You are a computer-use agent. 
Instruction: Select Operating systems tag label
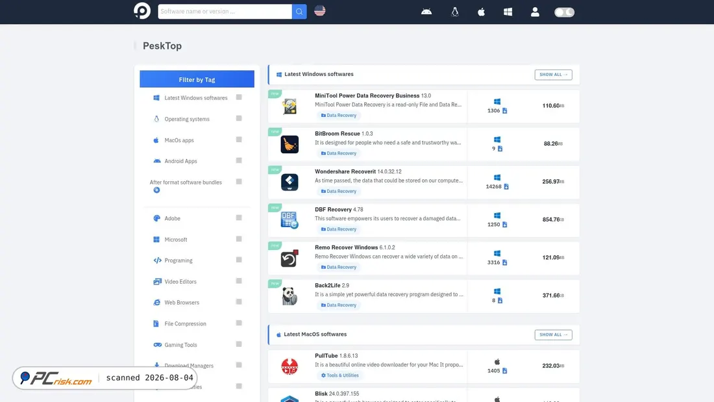click(x=187, y=119)
